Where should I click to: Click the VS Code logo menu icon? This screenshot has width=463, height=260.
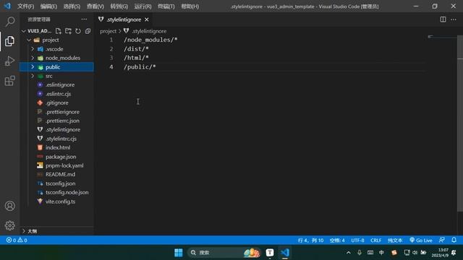[7, 6]
